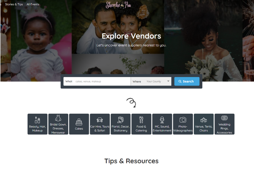Select the Food & Catering category
Image resolution: width=254 pixels, height=169 pixels.
(141, 124)
